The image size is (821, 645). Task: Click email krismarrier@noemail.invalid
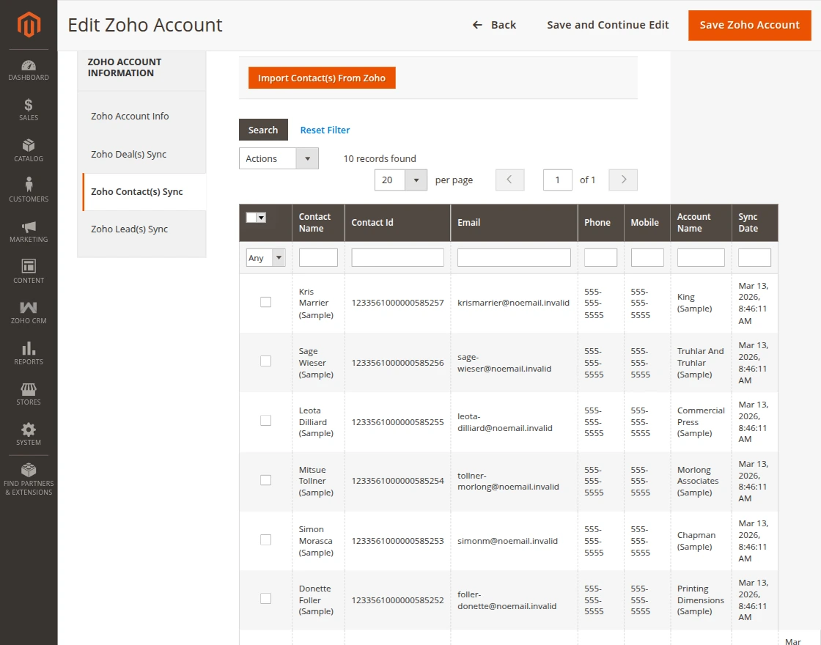(513, 303)
